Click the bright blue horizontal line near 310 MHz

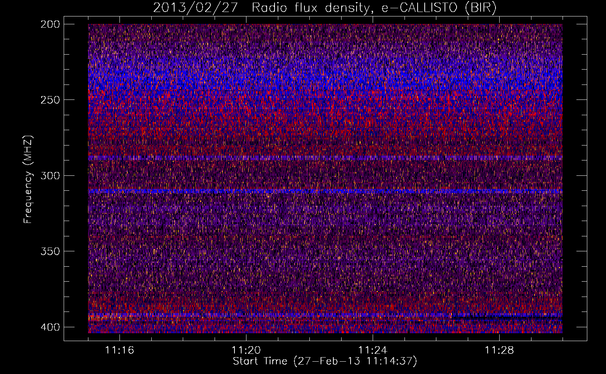[x=325, y=191]
